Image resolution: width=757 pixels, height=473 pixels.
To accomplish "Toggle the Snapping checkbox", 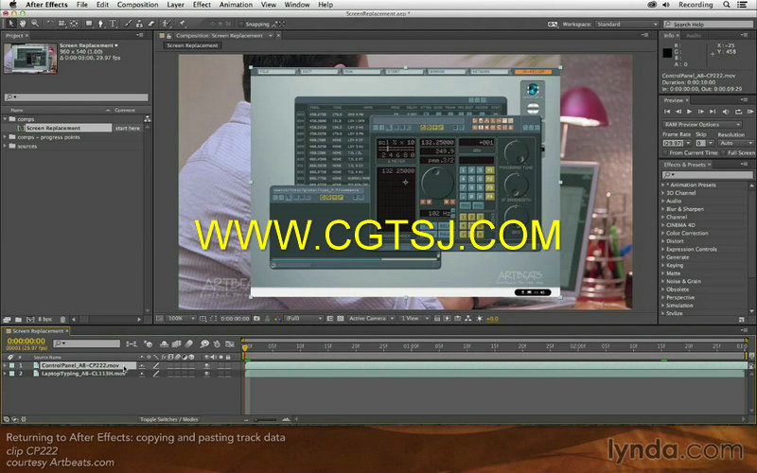I will 241,25.
